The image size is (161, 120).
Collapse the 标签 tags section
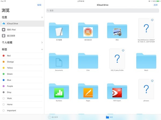tap(42, 49)
